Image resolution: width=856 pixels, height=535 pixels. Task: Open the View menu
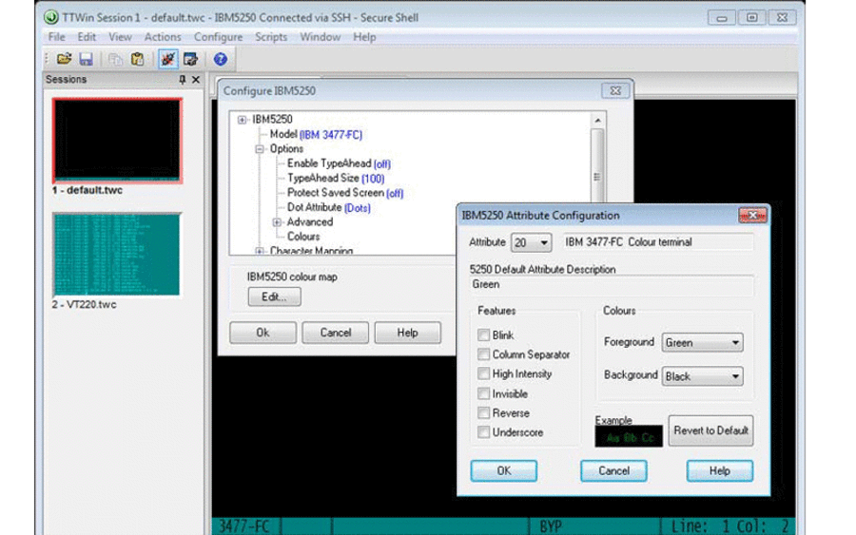point(120,37)
